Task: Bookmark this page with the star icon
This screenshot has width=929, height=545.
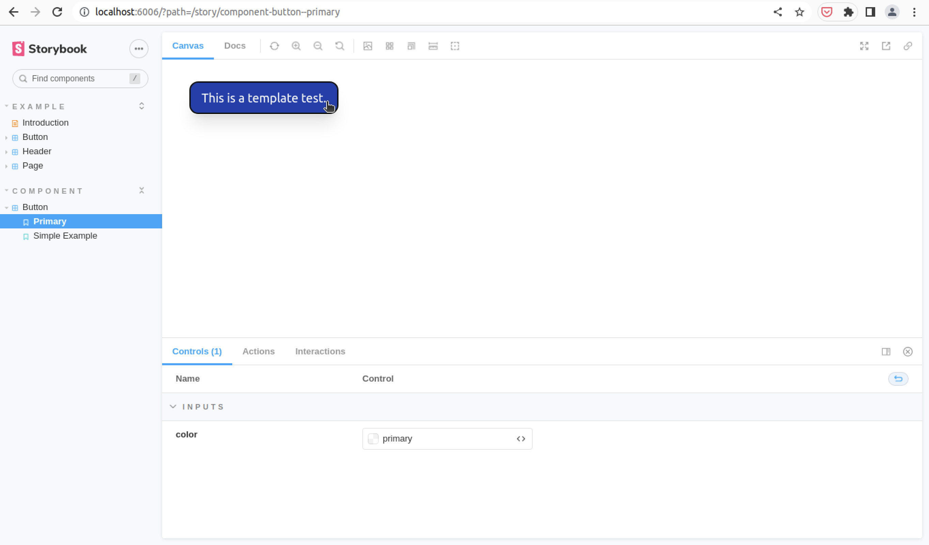Action: (799, 12)
